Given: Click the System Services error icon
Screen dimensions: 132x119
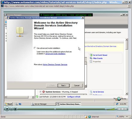Looking at the screenshot, I should point(43,92).
